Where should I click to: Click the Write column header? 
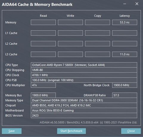70,16
